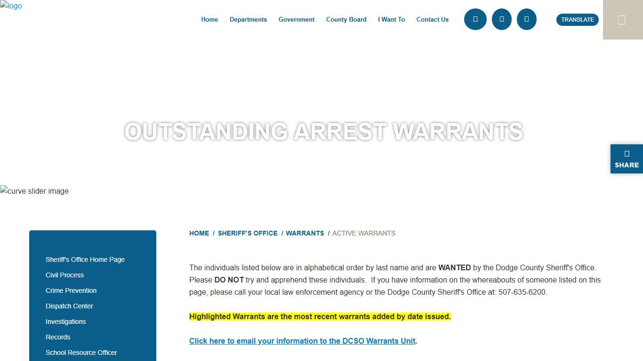Expand the County Board menu
Image resolution: width=643 pixels, height=361 pixels.
346,19
